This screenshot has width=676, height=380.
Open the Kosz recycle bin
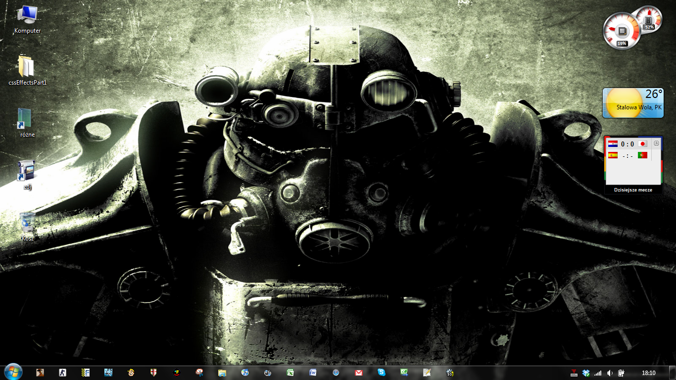click(x=27, y=227)
